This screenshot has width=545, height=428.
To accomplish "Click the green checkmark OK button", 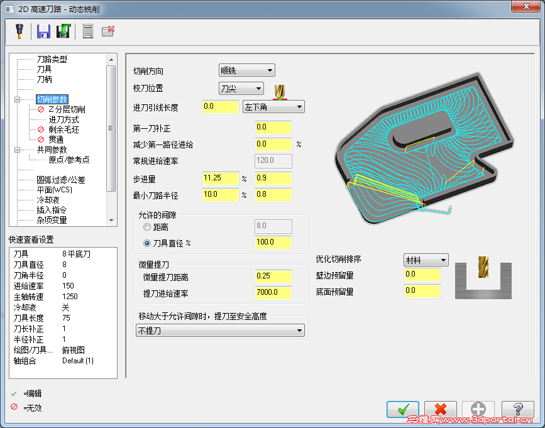I will [402, 409].
